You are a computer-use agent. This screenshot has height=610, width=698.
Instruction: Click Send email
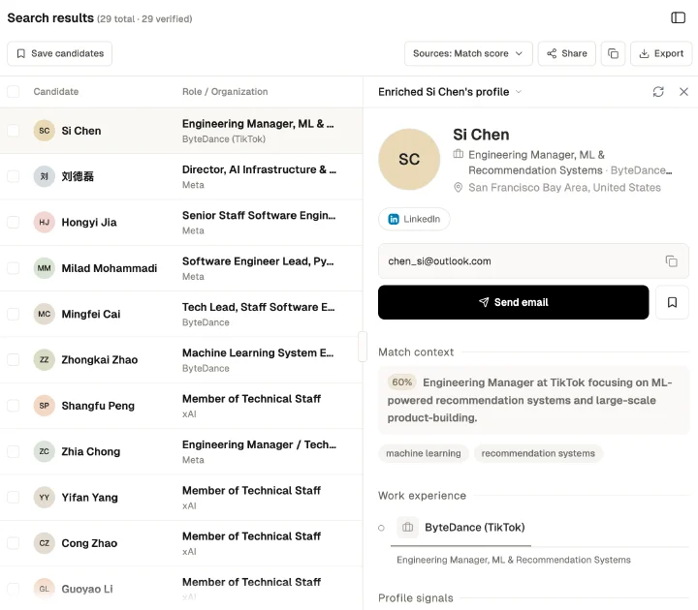[513, 302]
